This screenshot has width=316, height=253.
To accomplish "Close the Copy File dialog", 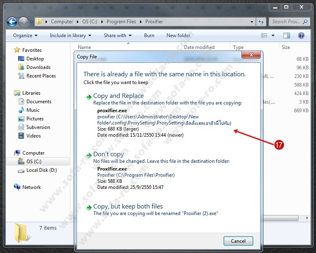I will (x=251, y=55).
